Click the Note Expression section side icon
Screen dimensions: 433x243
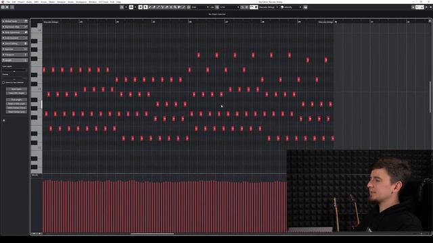pyautogui.click(x=26, y=32)
